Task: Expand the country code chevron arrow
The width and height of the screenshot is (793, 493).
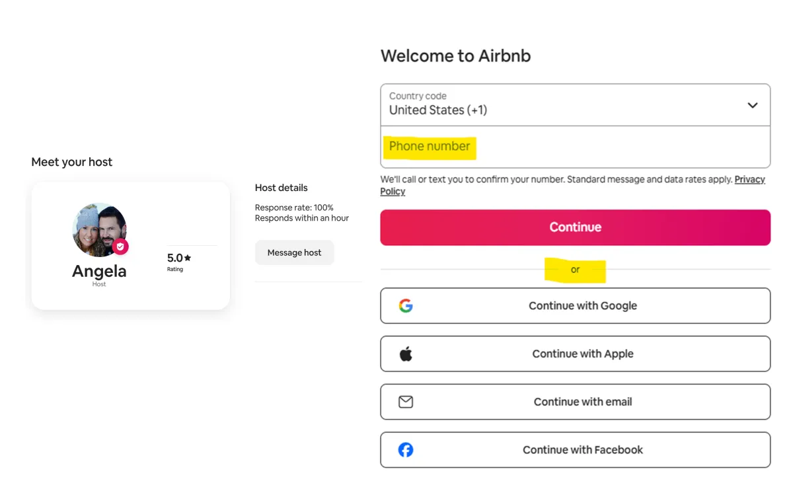Action: tap(752, 105)
